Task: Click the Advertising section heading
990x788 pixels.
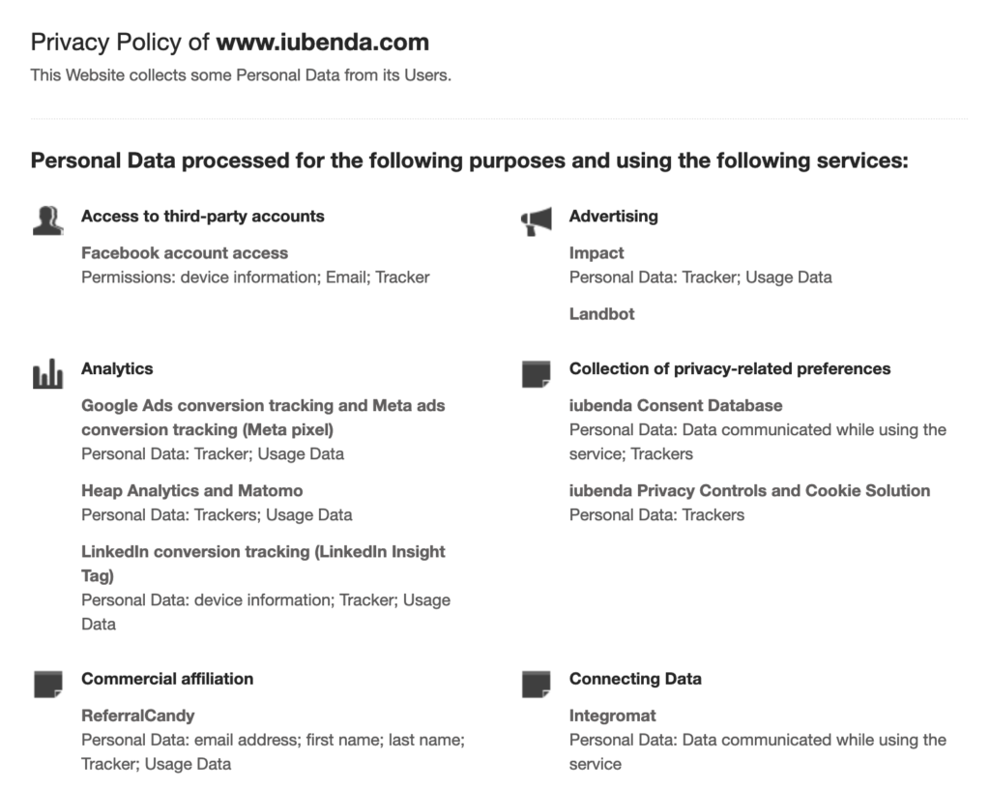Action: click(x=613, y=217)
